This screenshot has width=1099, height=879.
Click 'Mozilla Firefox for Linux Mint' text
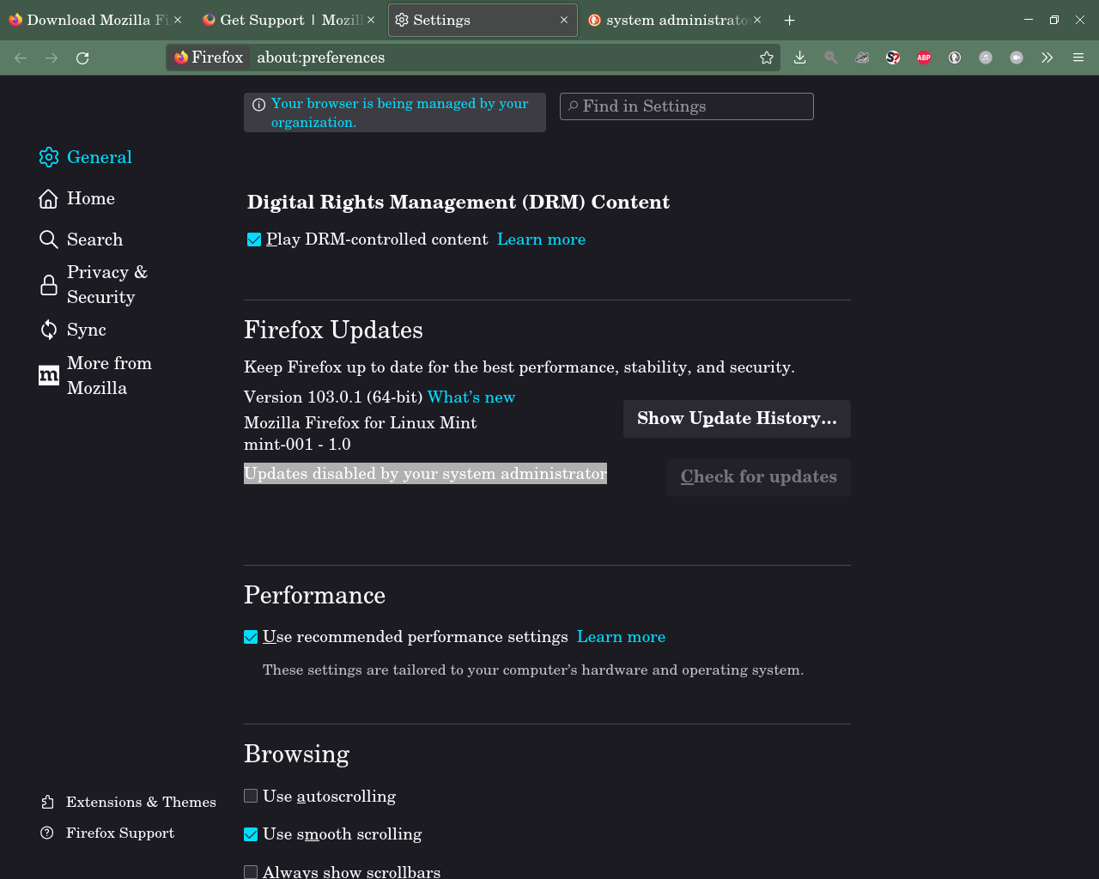click(361, 423)
